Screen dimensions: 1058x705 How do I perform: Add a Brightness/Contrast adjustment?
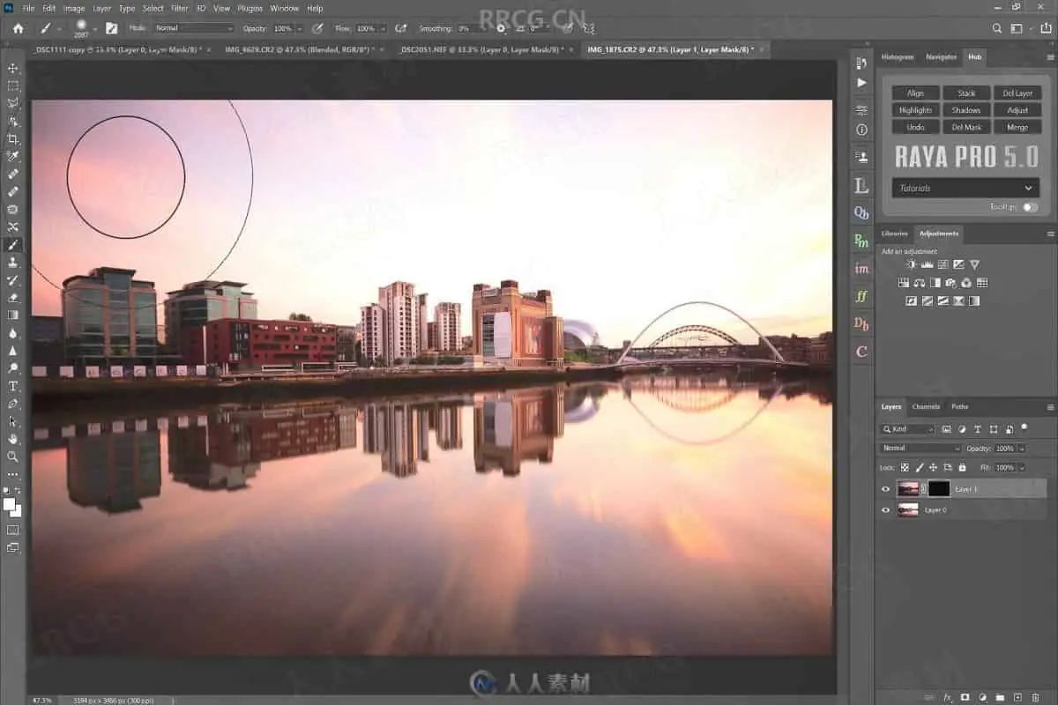click(x=912, y=264)
